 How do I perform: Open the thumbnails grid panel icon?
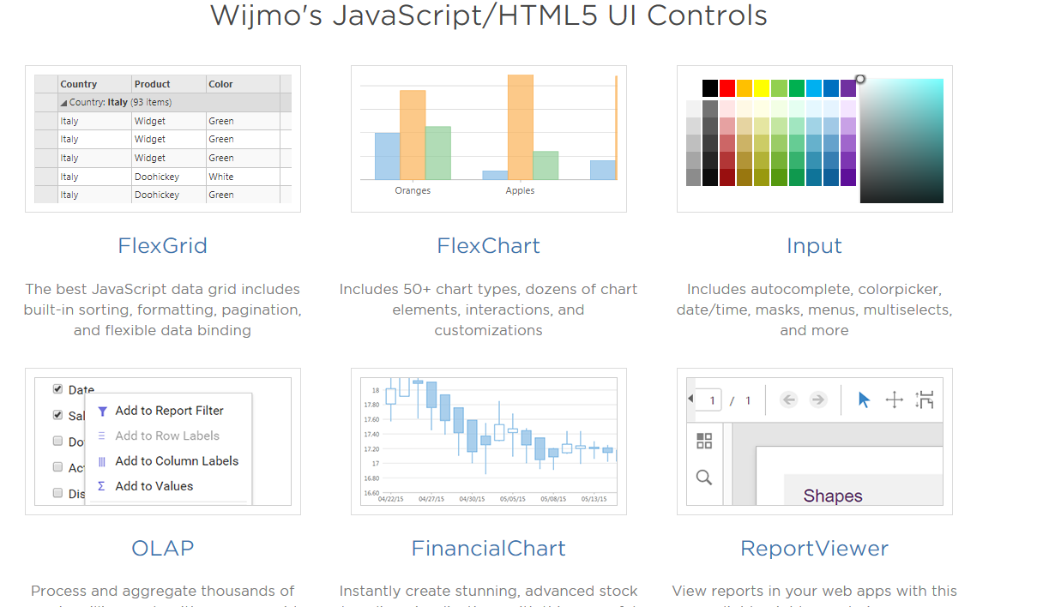tap(704, 441)
